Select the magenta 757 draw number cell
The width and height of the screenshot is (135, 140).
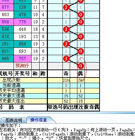[23, 59]
